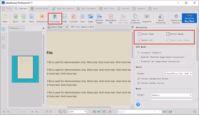The height and width of the screenshot is (115, 199).
Task: Choose the CSV conversion icon
Action: tap(23, 18)
